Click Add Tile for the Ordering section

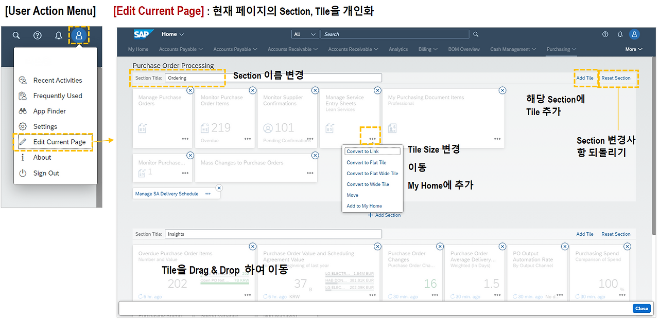[585, 78]
